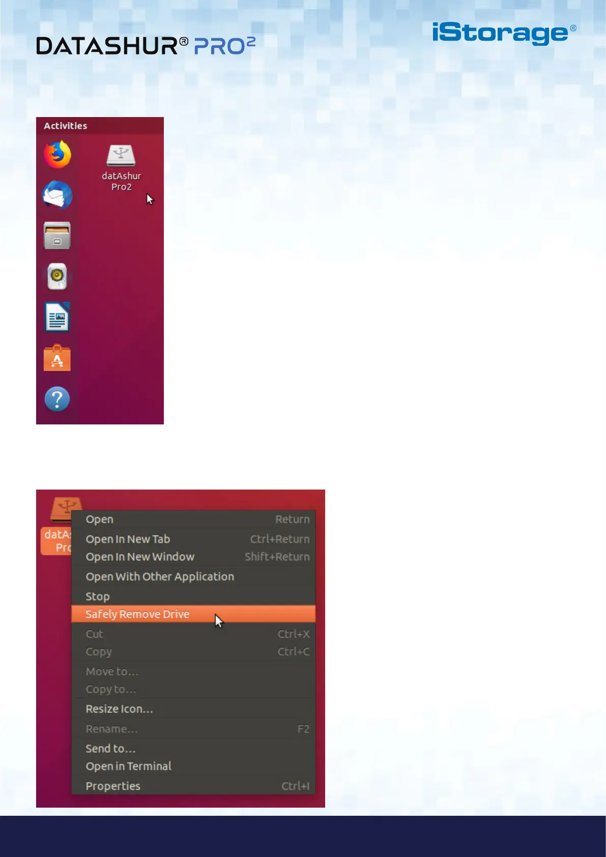The height and width of the screenshot is (857, 606).
Task: Select the datAshur Pro2 desktop drive icon
Action: click(x=121, y=168)
